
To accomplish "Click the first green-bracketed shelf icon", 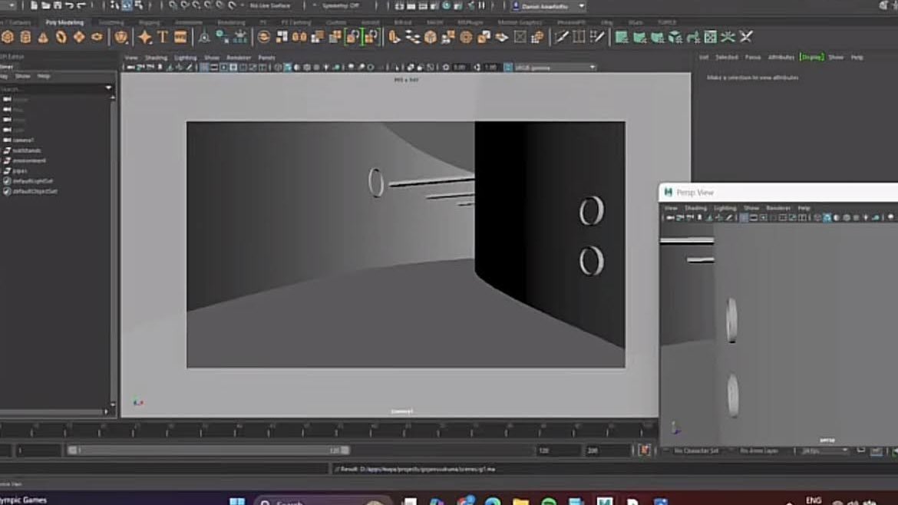I will 353,37.
